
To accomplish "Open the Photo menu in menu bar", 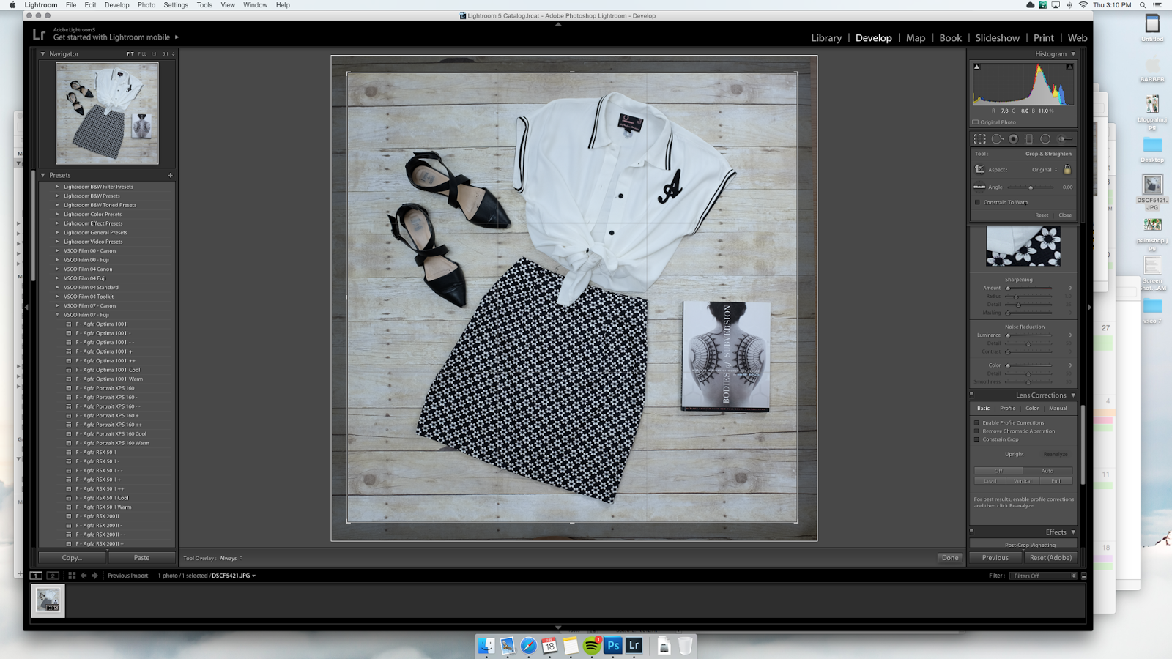I will coord(146,5).
